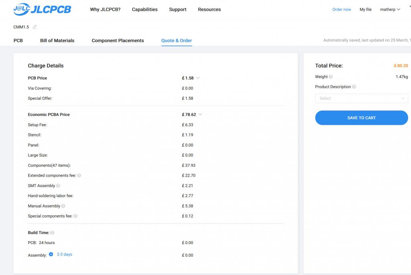Switch to the Bill of Materials tab
Image resolution: width=411 pixels, height=275 pixels.
[x=57, y=41]
